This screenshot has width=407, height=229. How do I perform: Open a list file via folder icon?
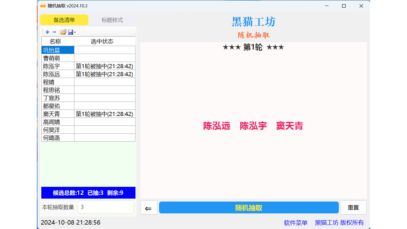63,32
